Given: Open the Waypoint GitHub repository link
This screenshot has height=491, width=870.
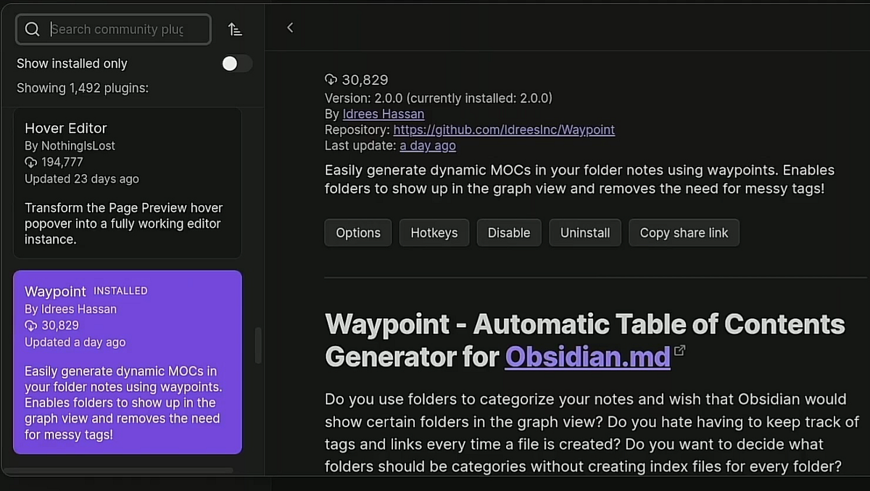Looking at the screenshot, I should coord(503,130).
